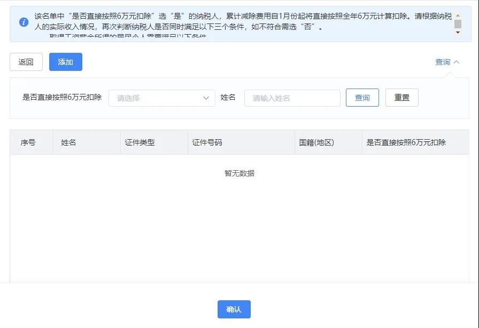479x328 pixels.
Task: Click the 重置 reset button
Action: (x=401, y=97)
